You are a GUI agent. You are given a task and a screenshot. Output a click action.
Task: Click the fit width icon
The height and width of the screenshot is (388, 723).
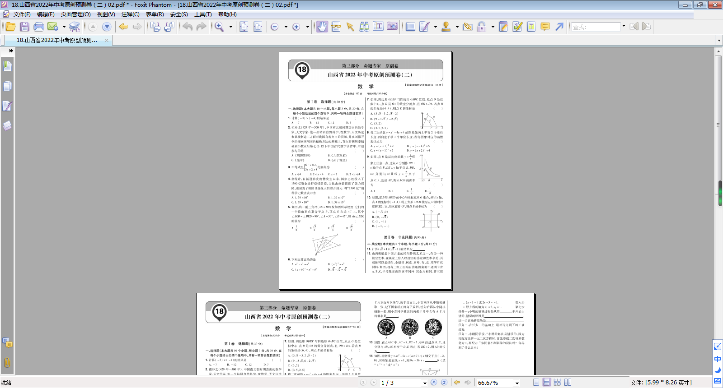click(258, 27)
